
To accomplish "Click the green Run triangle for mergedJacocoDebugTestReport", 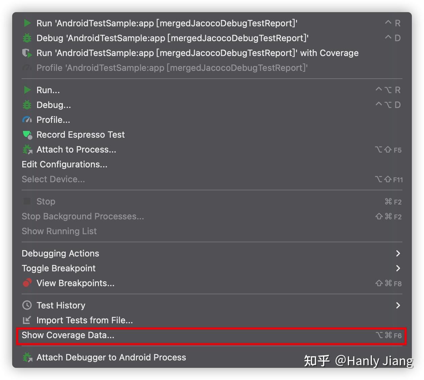I will pyautogui.click(x=27, y=23).
